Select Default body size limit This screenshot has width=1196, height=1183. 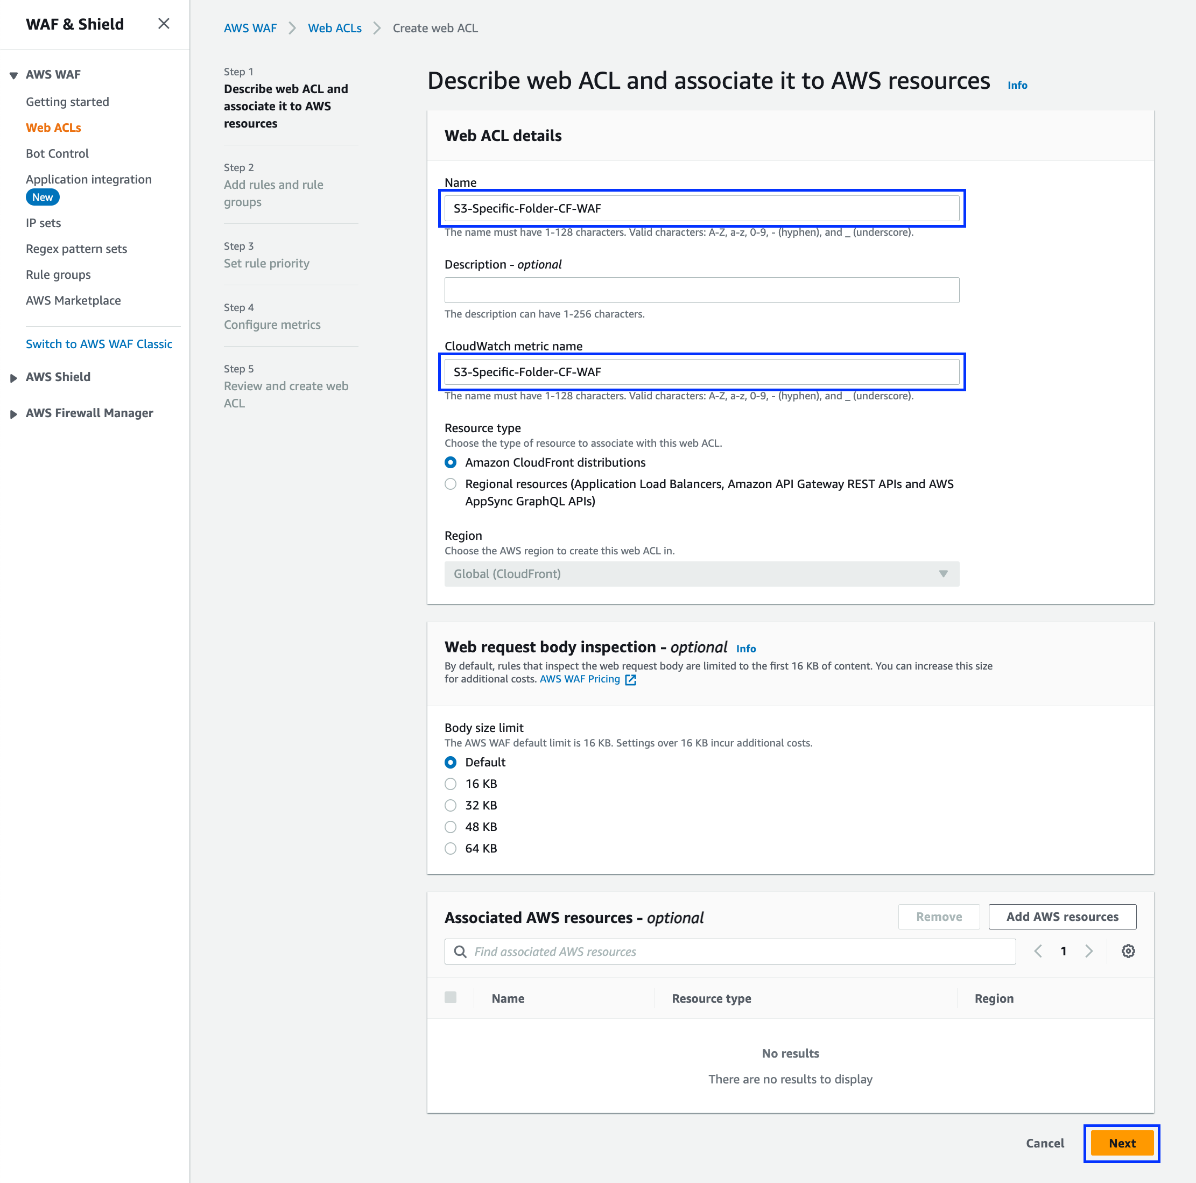click(451, 762)
